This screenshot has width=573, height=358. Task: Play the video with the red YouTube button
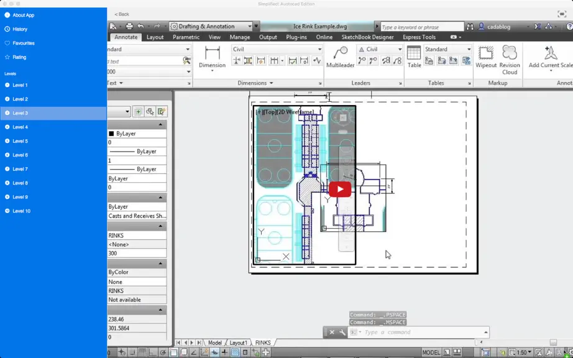340,189
